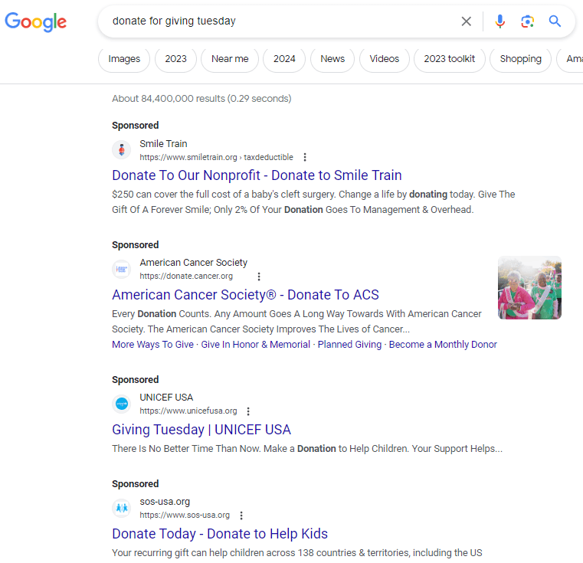Click the magnifying glass search button
583x563 pixels.
[x=555, y=21]
